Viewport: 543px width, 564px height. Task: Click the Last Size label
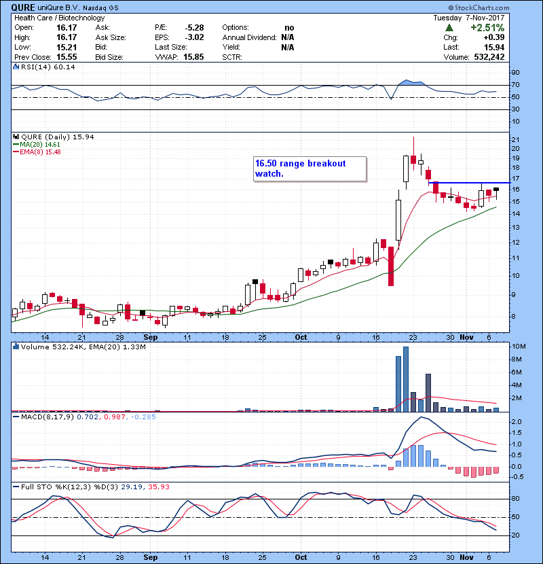[x=171, y=47]
